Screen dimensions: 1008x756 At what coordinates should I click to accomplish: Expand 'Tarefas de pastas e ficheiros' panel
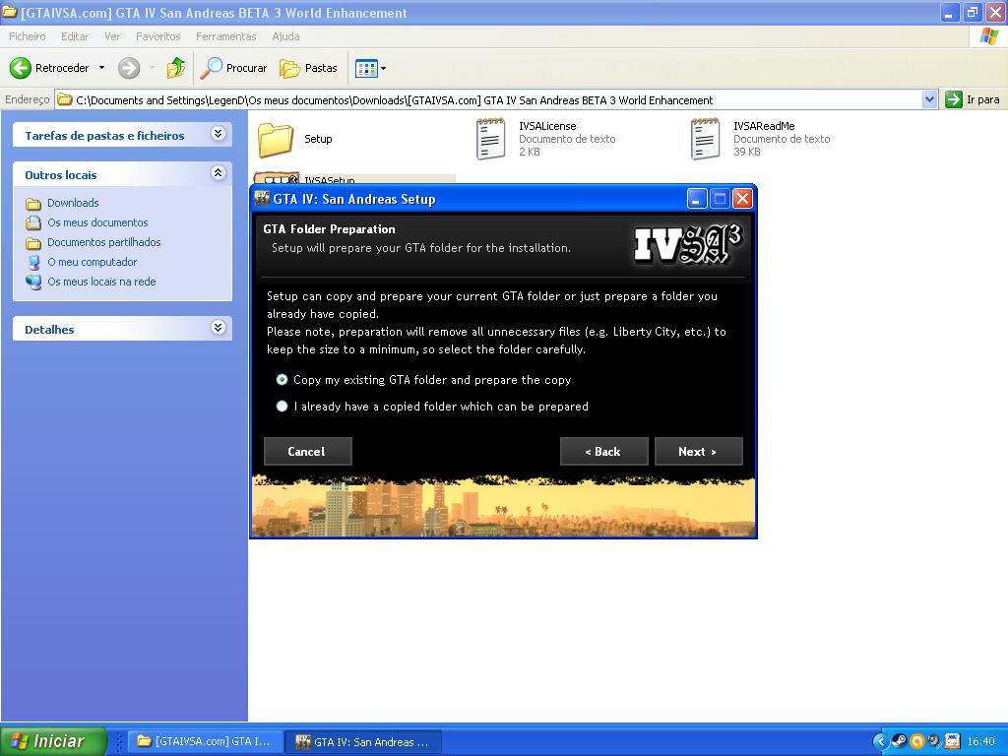click(218, 134)
